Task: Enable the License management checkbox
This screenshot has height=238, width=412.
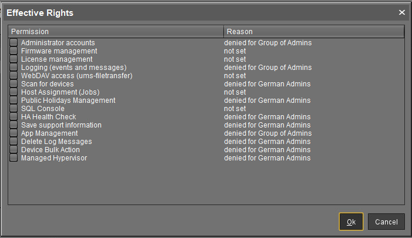Action: pyautogui.click(x=14, y=59)
